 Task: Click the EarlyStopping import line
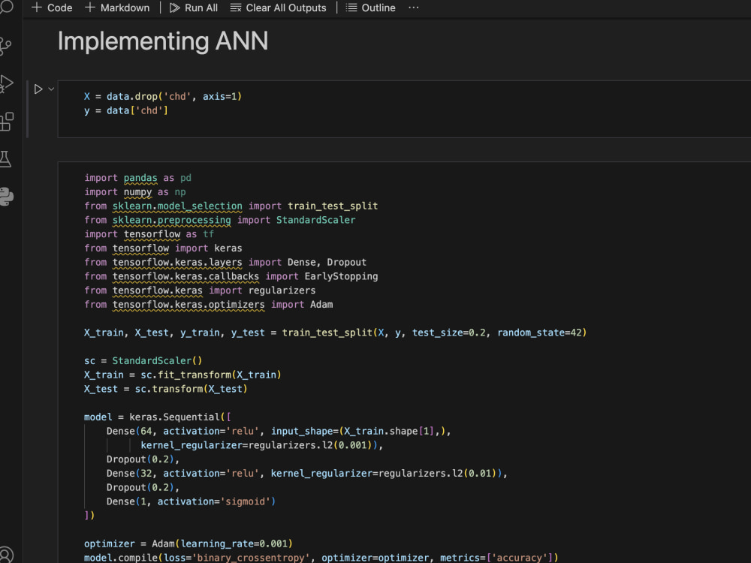click(231, 276)
